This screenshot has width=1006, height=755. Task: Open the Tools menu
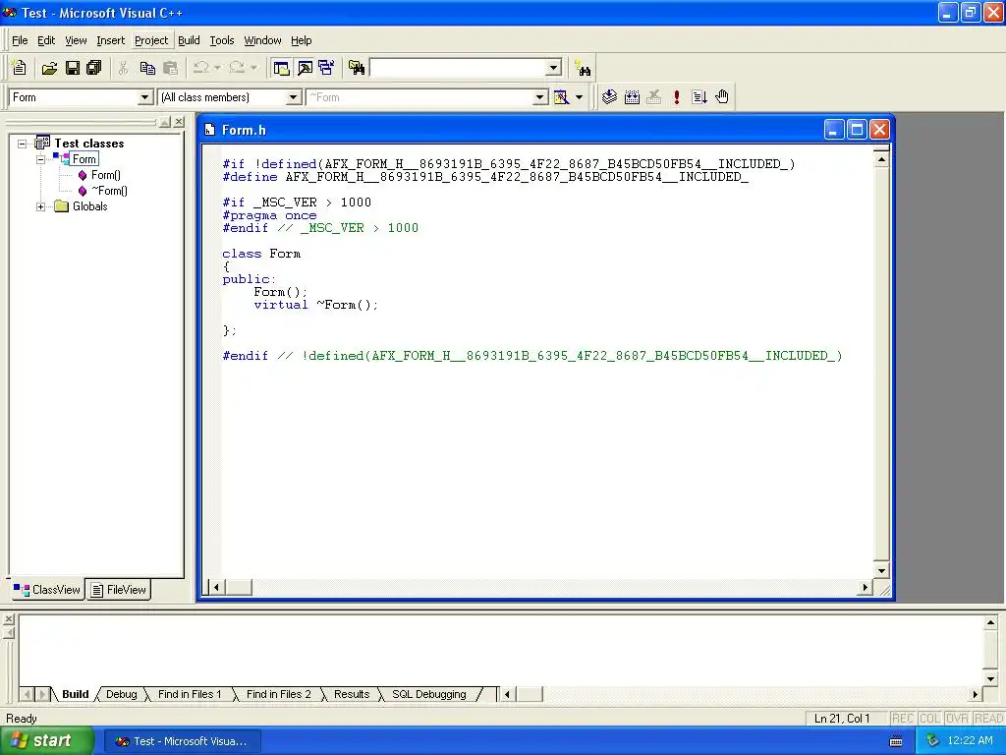(x=222, y=40)
